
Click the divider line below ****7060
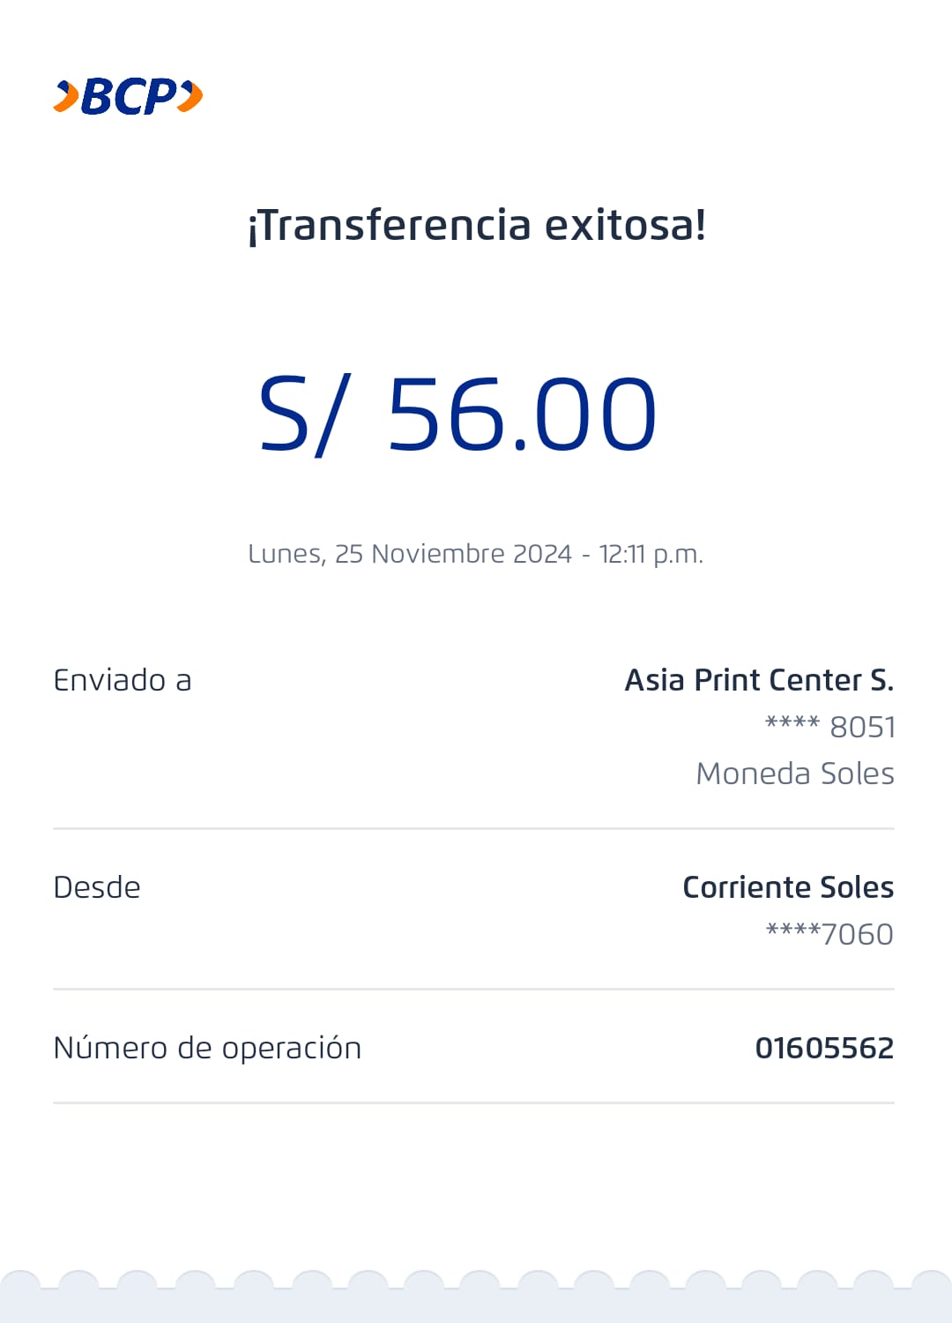(473, 990)
